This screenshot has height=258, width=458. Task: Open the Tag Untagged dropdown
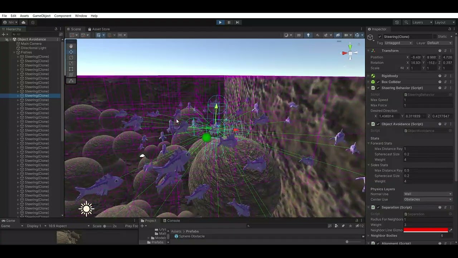tap(398, 43)
